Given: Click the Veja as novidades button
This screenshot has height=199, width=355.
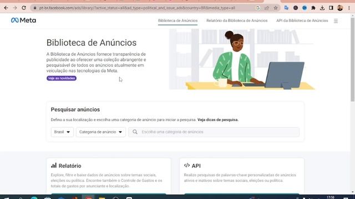Looking at the screenshot, I should tap(62, 78).
